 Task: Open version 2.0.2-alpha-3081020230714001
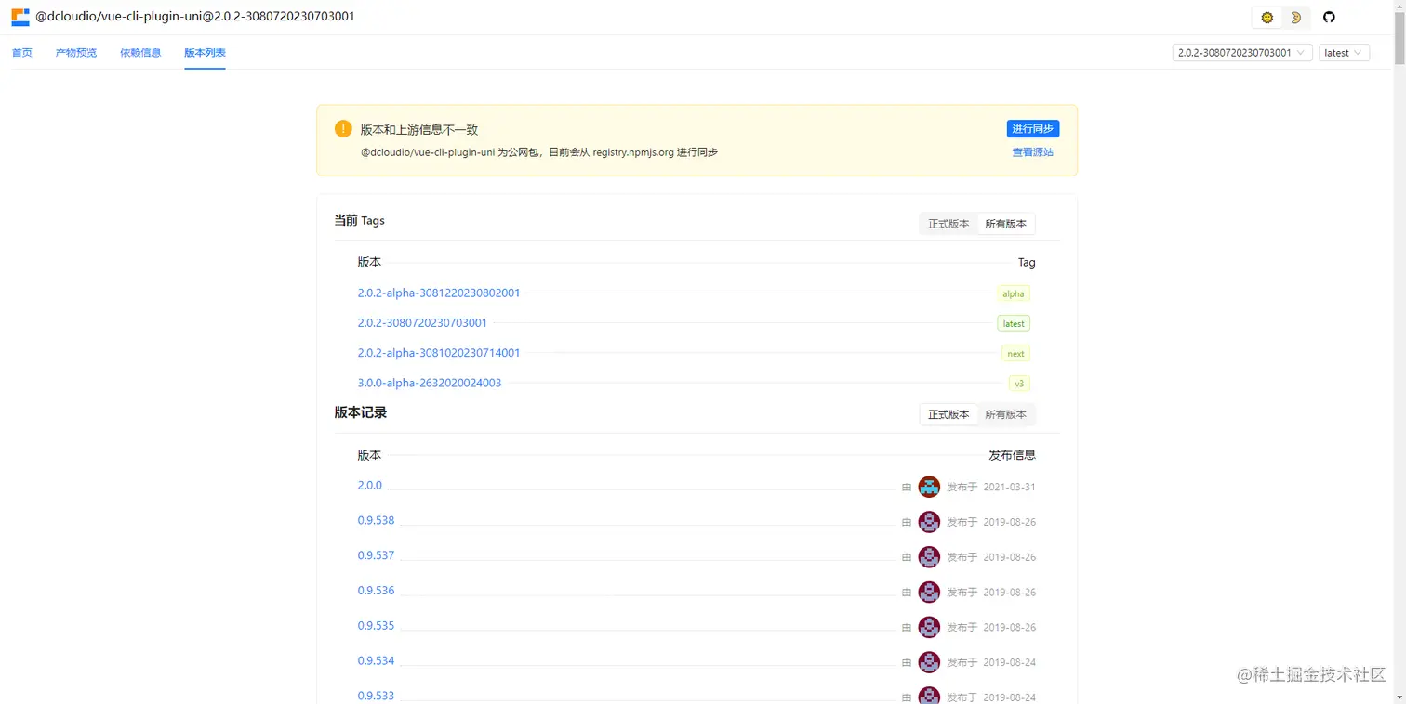[x=439, y=353]
